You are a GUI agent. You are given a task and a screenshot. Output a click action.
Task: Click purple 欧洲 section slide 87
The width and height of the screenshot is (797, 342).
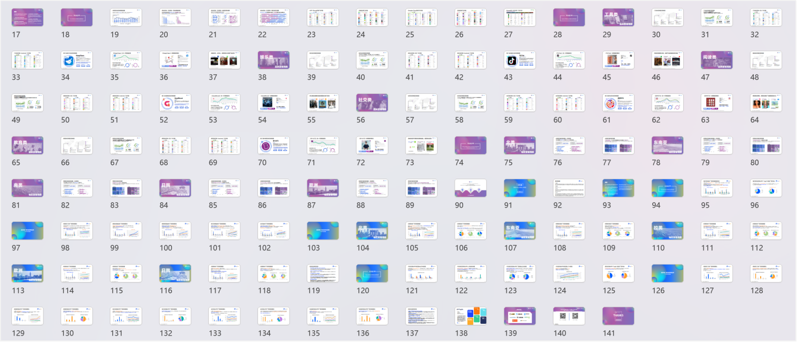(323, 188)
